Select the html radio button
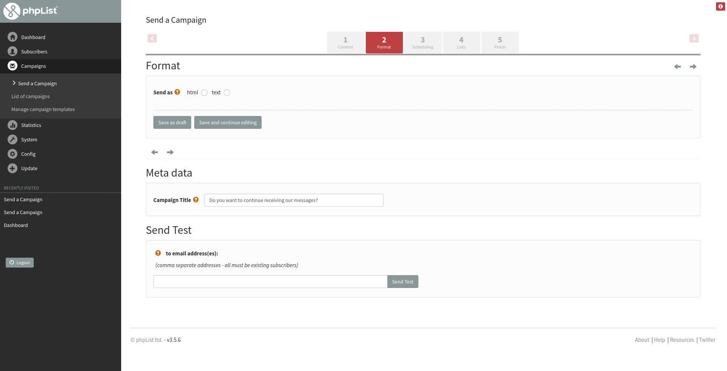The width and height of the screenshot is (727, 371). (204, 93)
